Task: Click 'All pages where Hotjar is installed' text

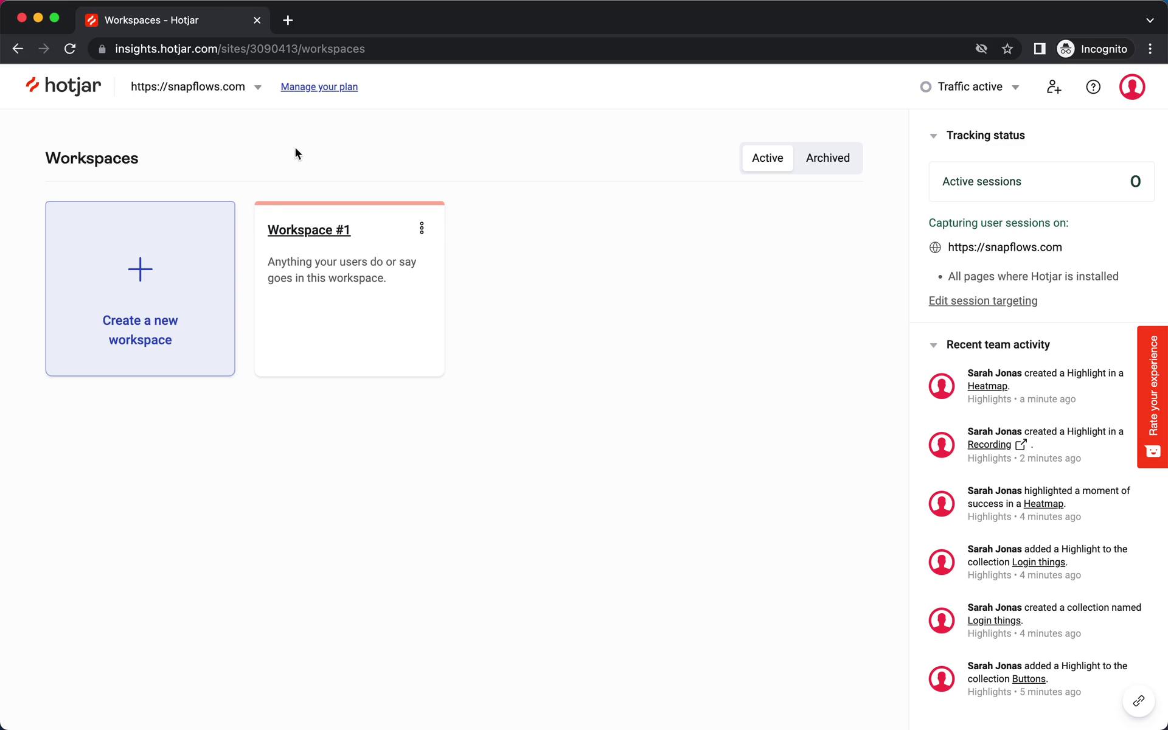Action: [1033, 276]
